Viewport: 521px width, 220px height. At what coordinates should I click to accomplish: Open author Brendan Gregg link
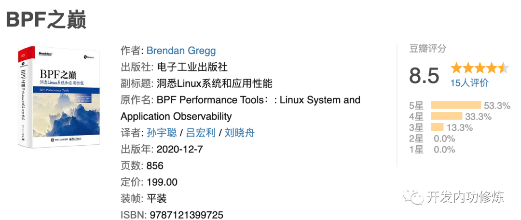tap(181, 51)
